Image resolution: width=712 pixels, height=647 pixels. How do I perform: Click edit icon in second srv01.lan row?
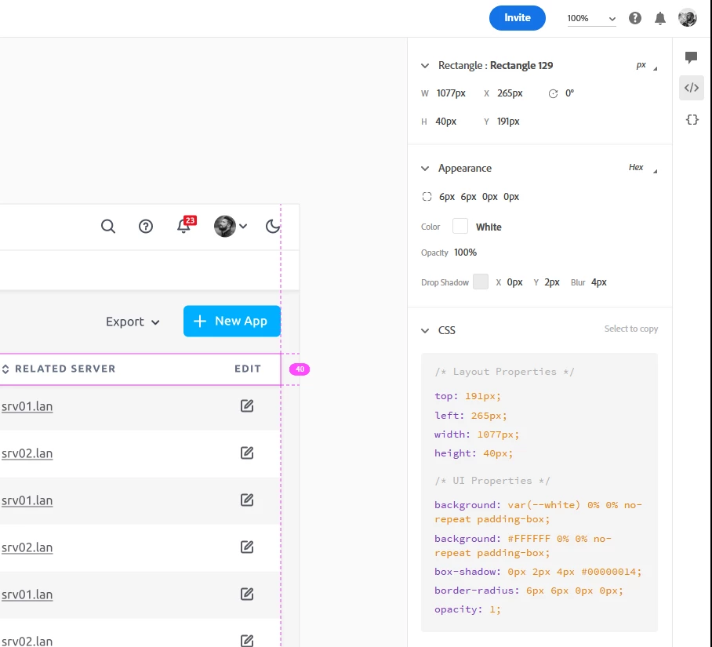tap(247, 500)
